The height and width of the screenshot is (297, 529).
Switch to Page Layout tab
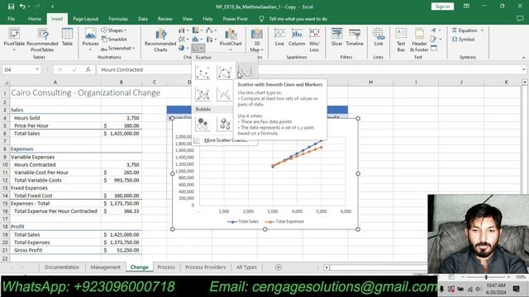click(86, 19)
